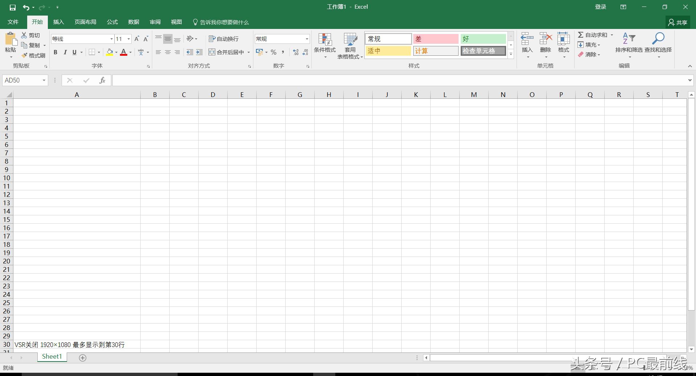Decrease decimal places
This screenshot has height=376, width=696.
[305, 52]
